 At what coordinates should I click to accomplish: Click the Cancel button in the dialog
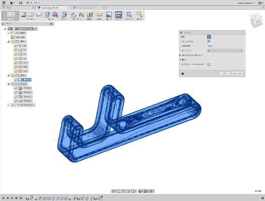[x=237, y=74]
